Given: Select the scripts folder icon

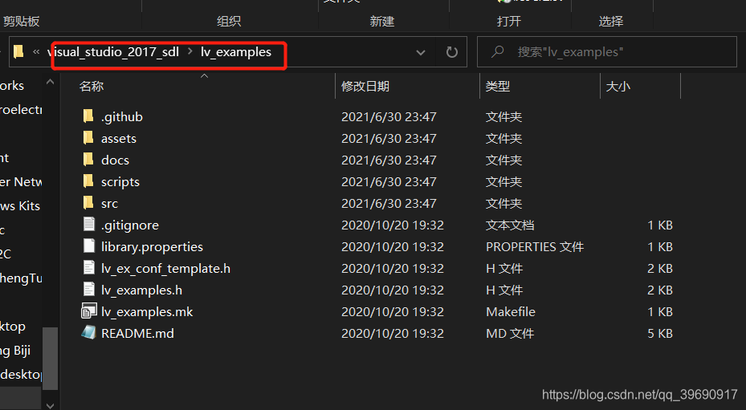Looking at the screenshot, I should tap(88, 181).
